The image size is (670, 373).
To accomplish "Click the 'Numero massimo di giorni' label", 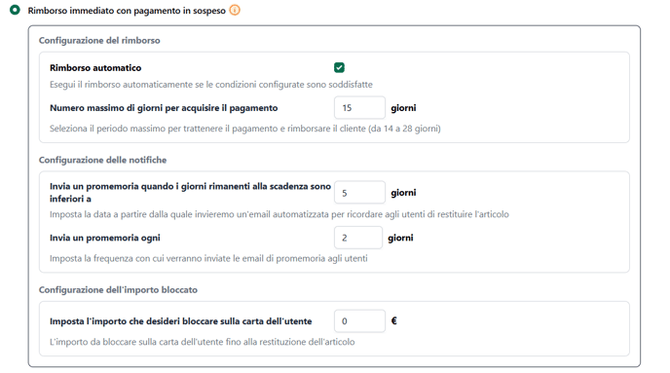I will [164, 108].
